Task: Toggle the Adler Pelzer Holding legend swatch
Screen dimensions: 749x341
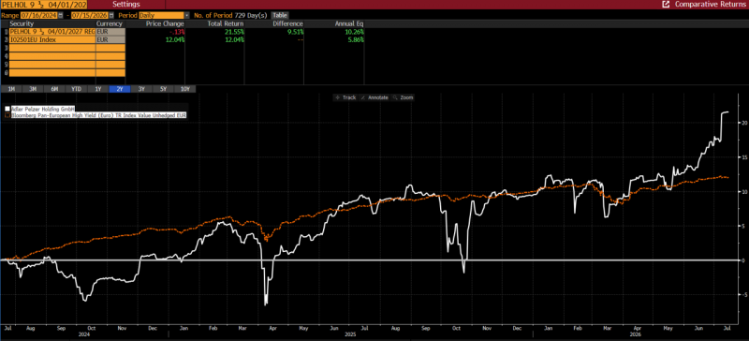Action: tap(7, 109)
